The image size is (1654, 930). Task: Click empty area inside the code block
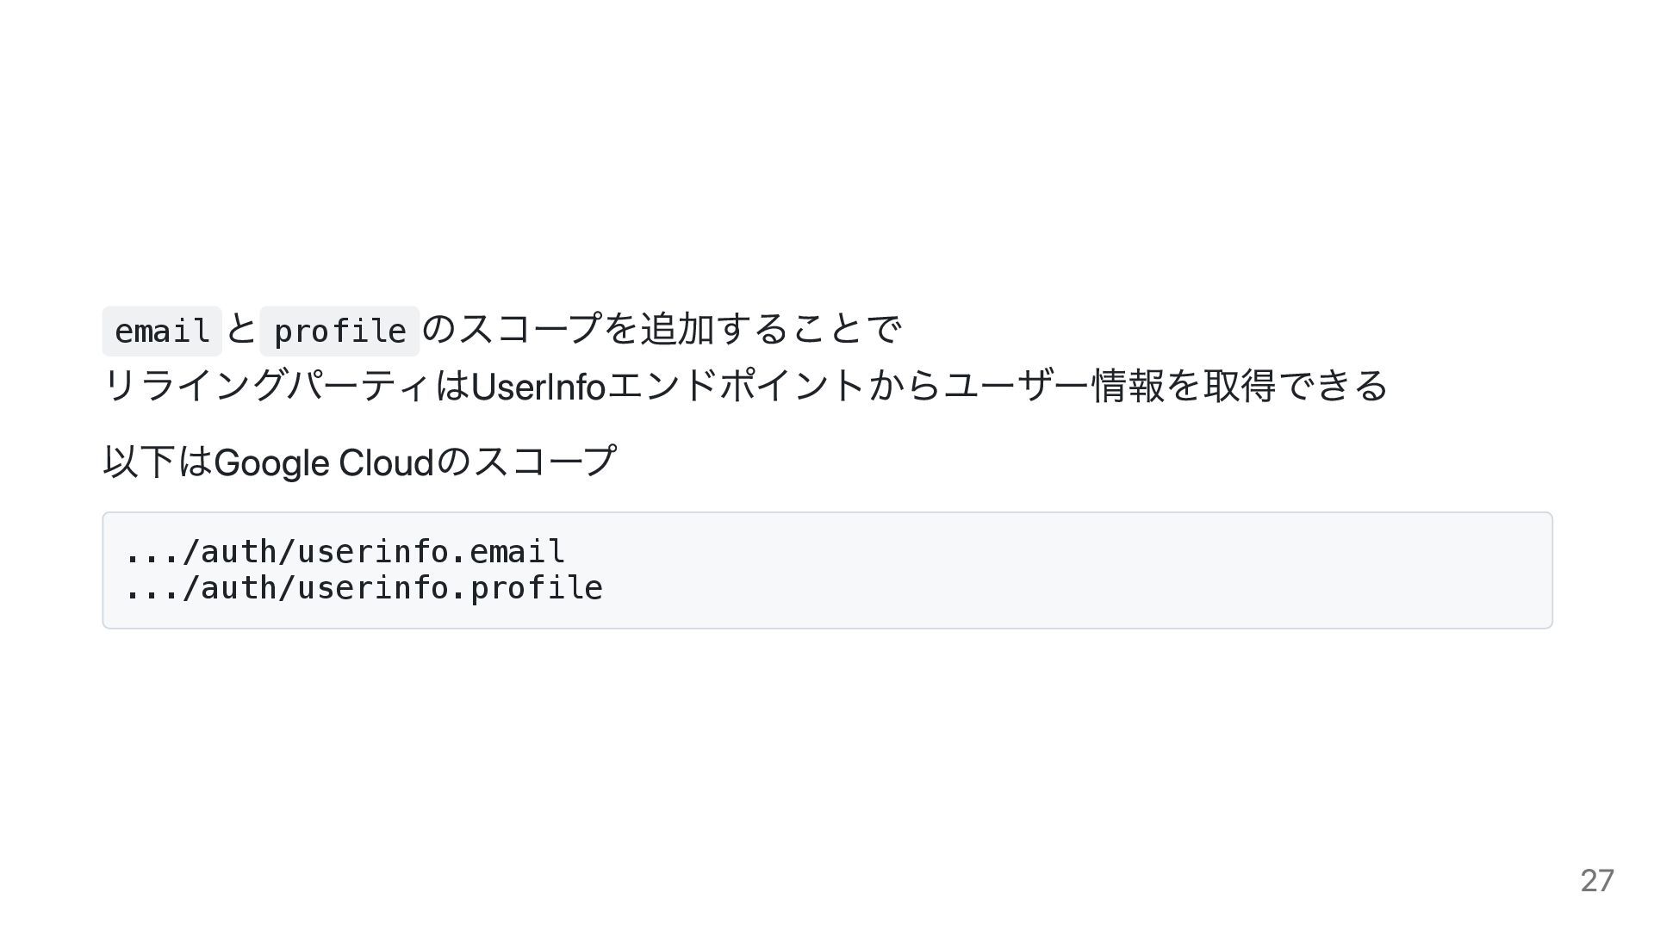pos(1077,570)
